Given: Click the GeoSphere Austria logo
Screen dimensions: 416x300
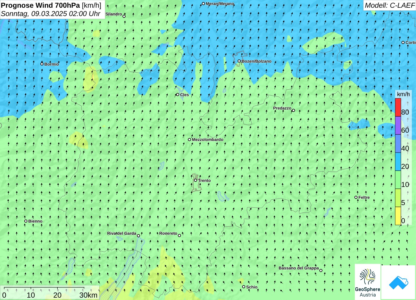Looking at the screenshot, I should [368, 282].
